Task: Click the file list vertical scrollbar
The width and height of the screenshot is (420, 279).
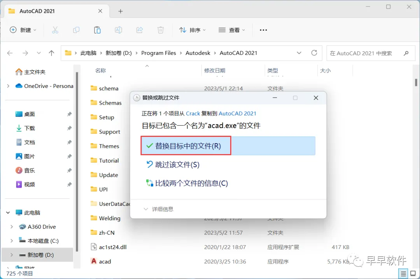Action: (x=416, y=82)
